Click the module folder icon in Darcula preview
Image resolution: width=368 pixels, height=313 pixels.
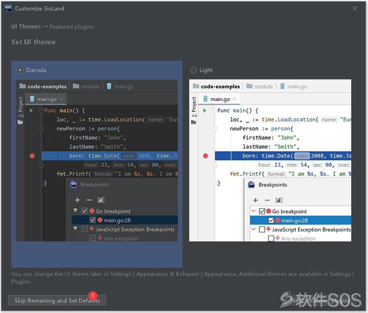tap(76, 86)
